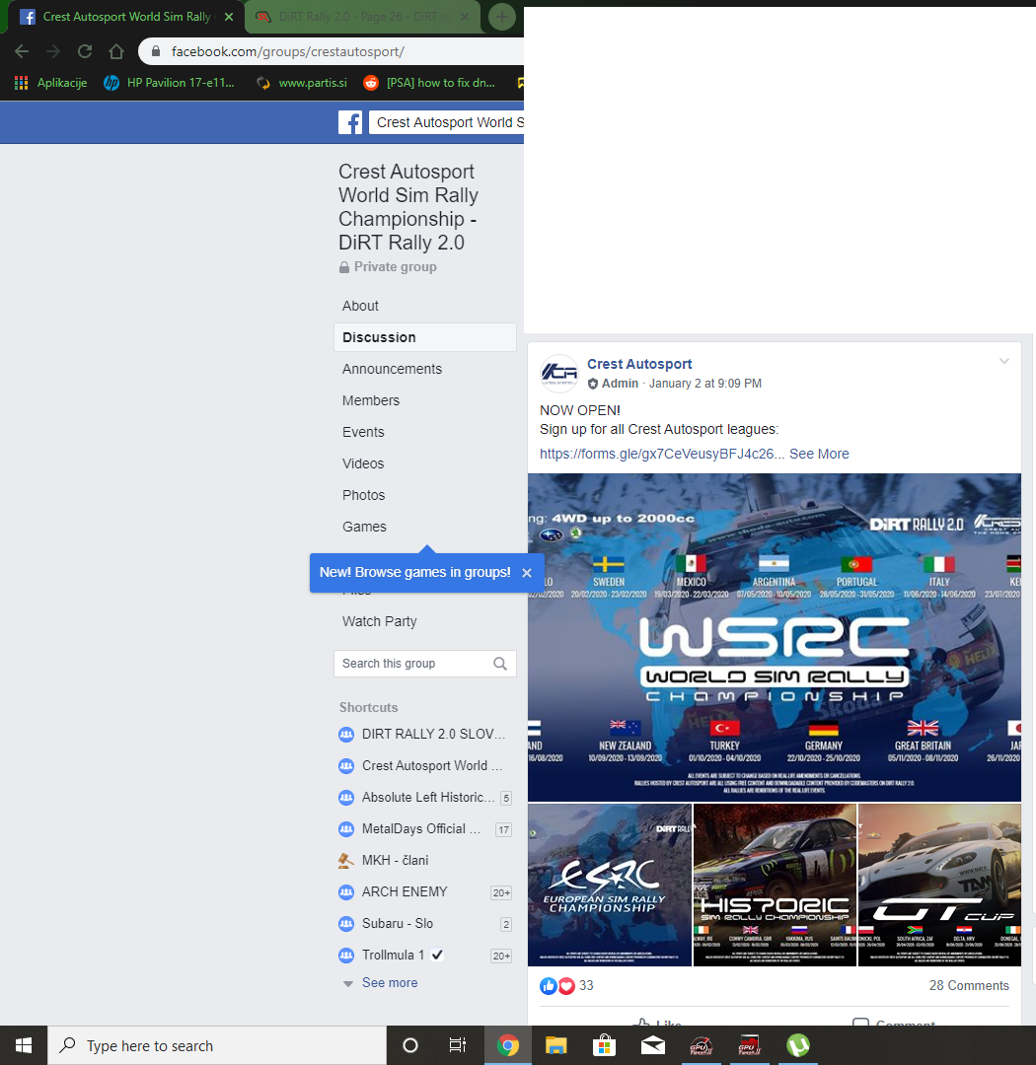Open the Windows Start menu
The height and width of the screenshot is (1065, 1036).
click(24, 1046)
